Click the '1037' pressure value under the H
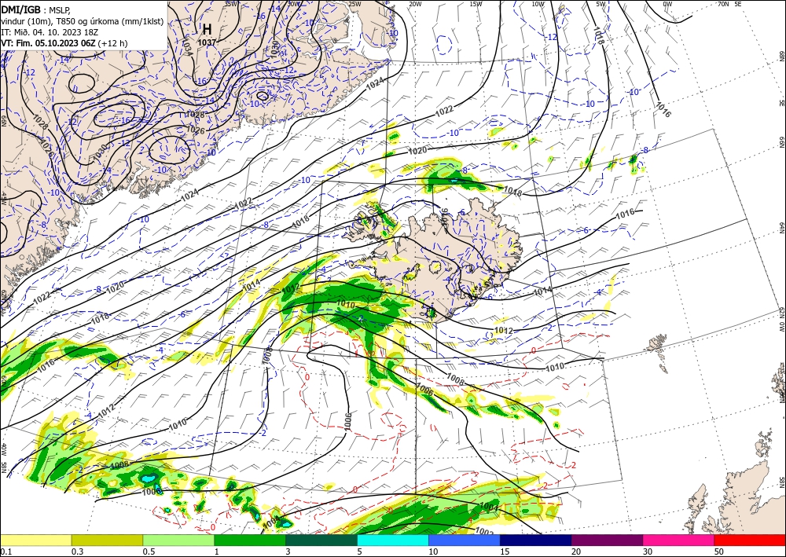 [x=207, y=42]
